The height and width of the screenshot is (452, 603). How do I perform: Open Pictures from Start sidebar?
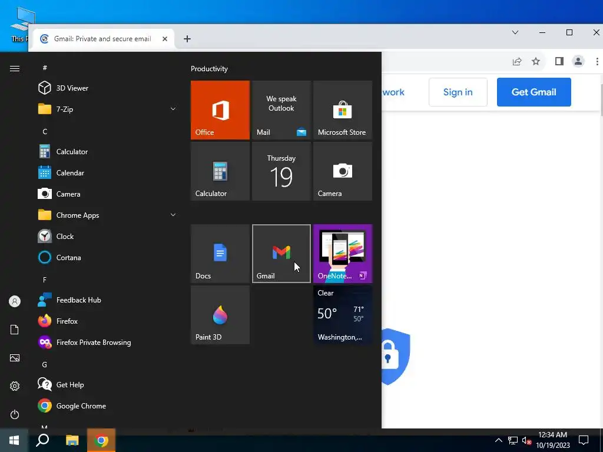tap(15, 358)
